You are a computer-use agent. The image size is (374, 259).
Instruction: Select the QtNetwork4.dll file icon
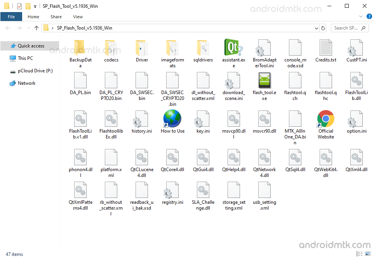click(264, 157)
